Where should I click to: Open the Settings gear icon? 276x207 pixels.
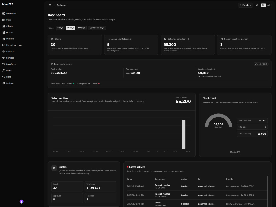pos(4,83)
